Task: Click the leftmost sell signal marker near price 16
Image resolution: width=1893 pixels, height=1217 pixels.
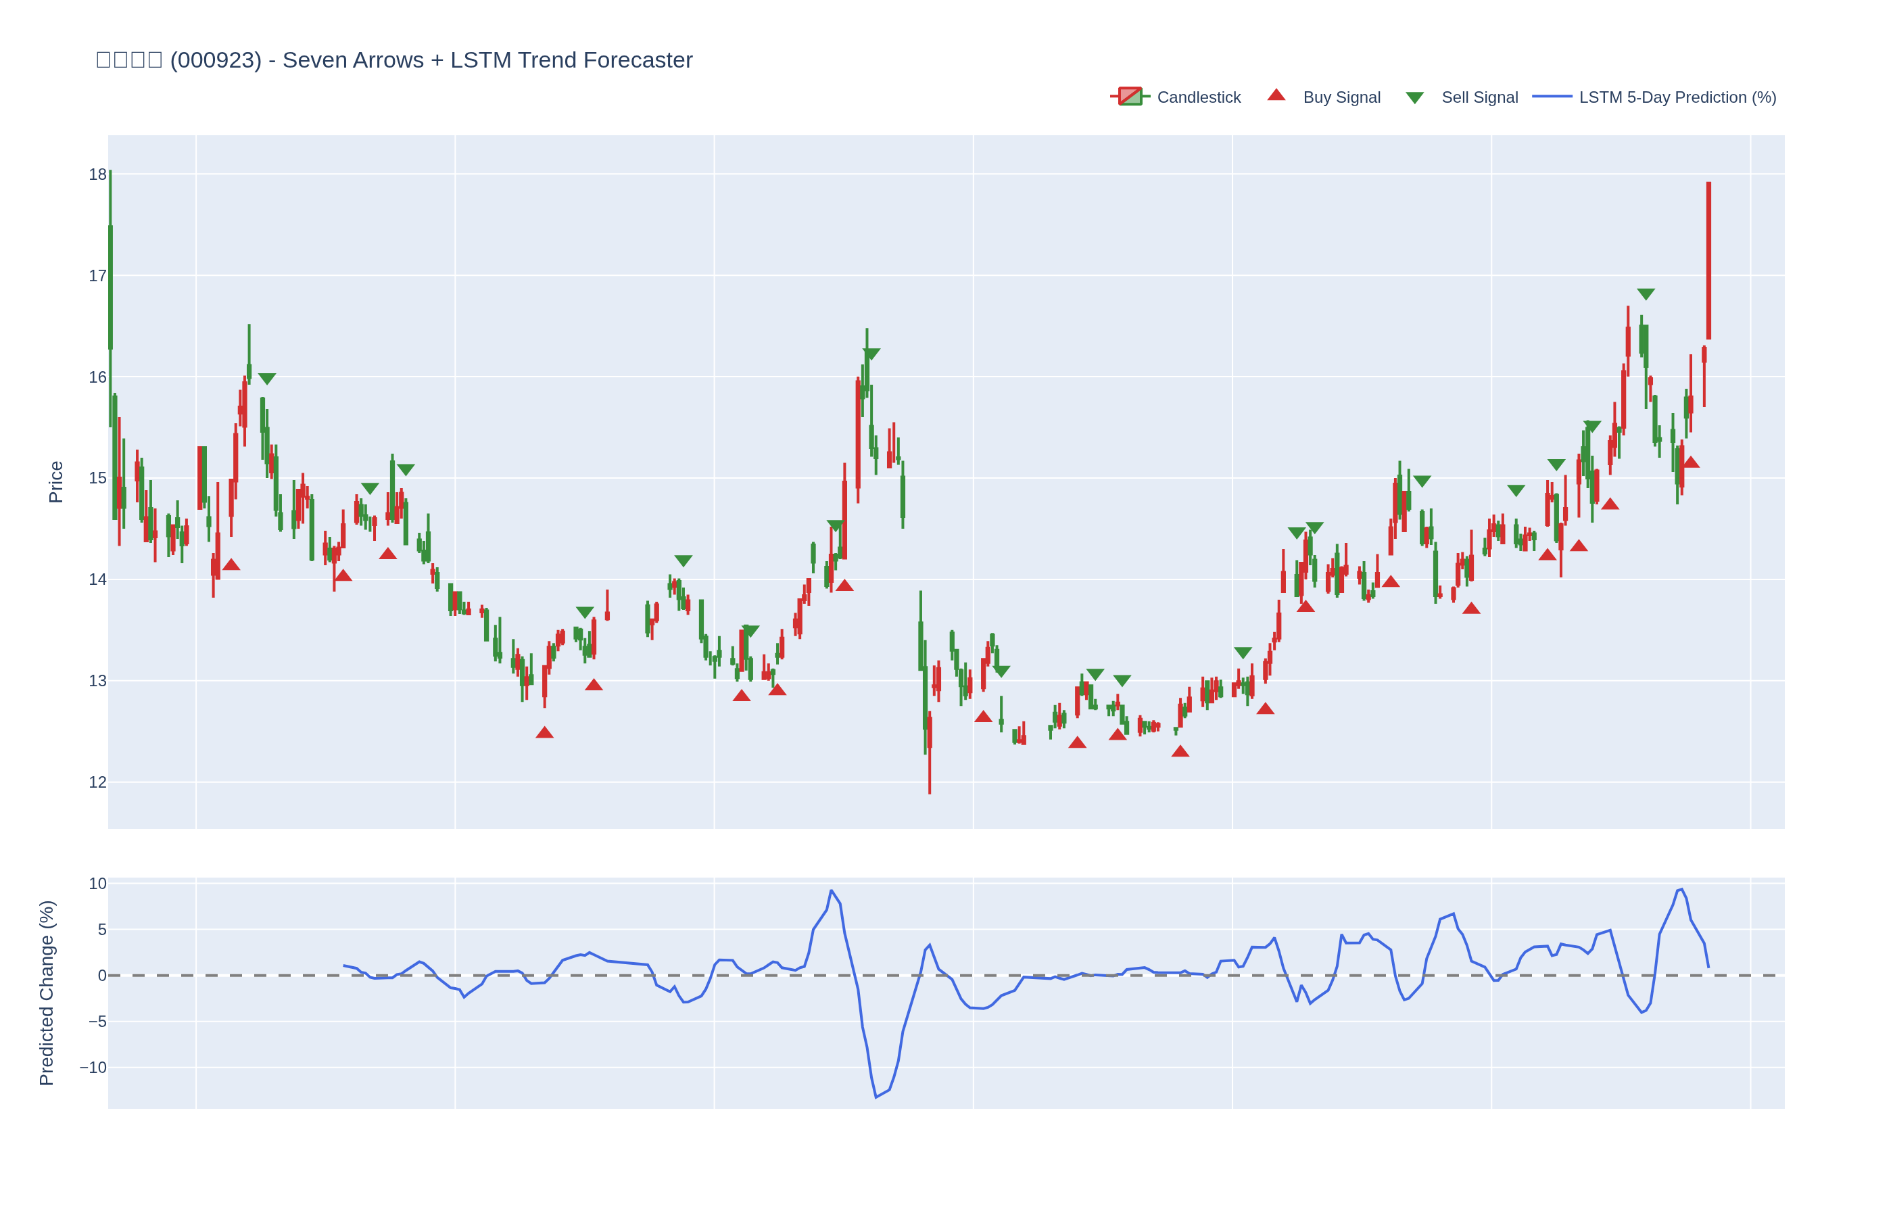Action: 267,379
